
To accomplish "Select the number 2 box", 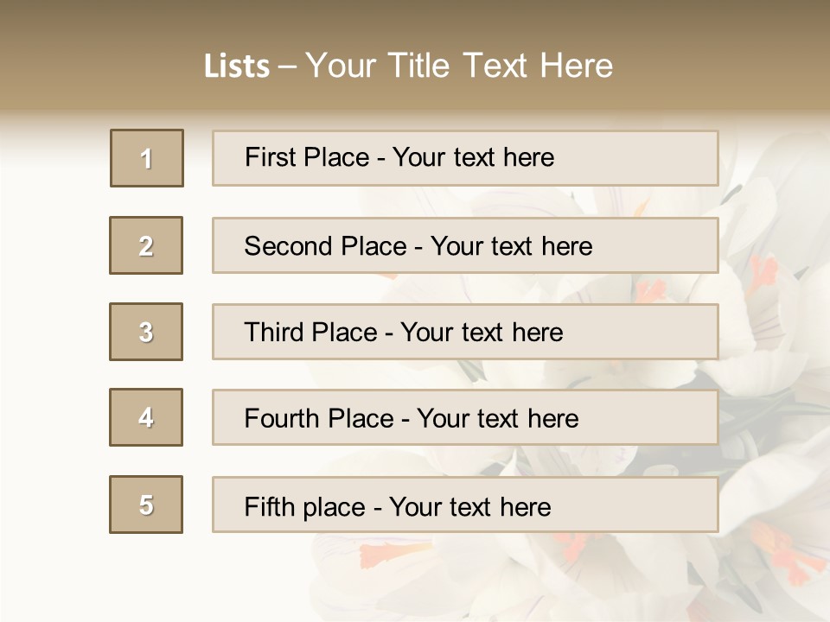I will tap(146, 245).
